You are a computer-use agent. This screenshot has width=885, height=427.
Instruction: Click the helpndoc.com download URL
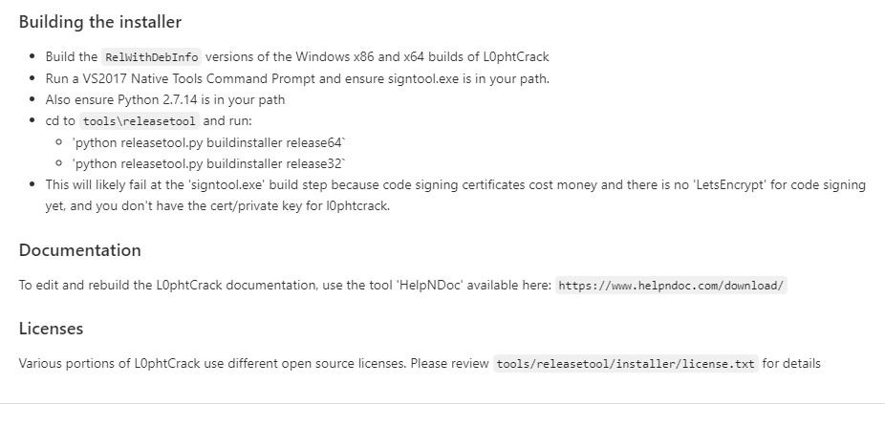coord(671,286)
